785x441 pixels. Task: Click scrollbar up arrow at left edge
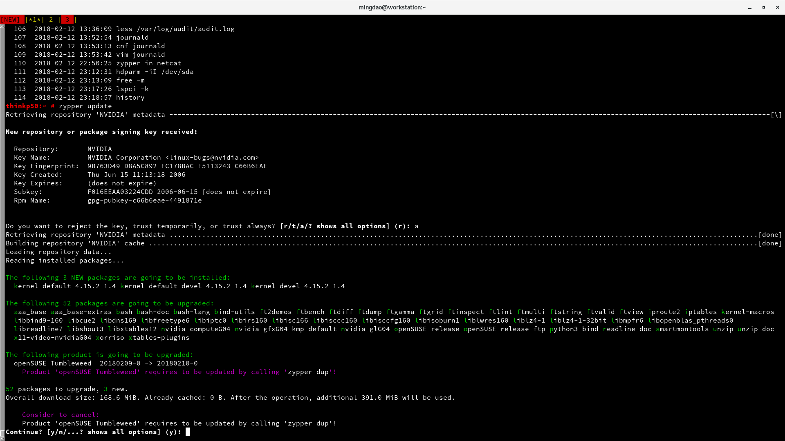(x=2, y=26)
